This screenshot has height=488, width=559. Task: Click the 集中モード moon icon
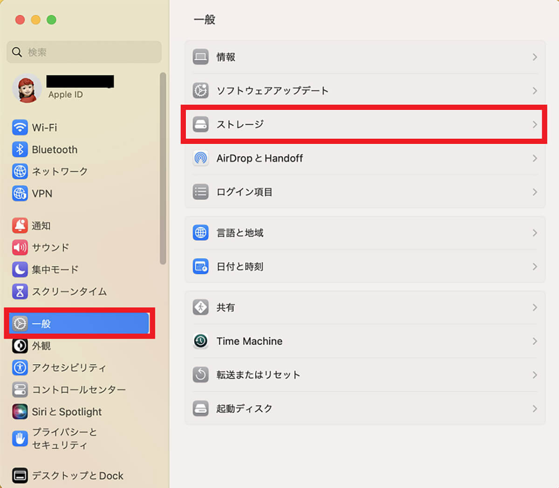(20, 269)
